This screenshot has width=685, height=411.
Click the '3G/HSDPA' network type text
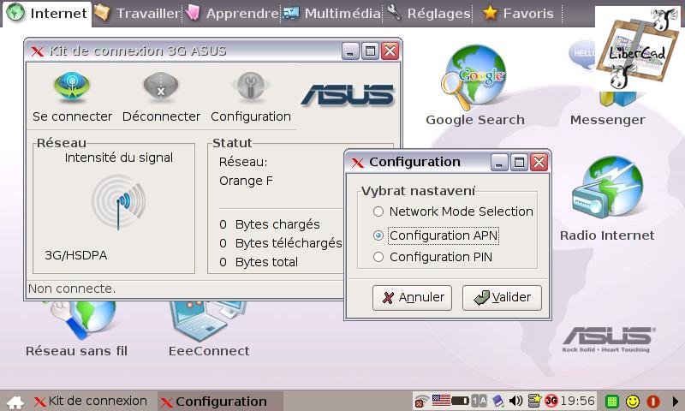click(x=75, y=255)
